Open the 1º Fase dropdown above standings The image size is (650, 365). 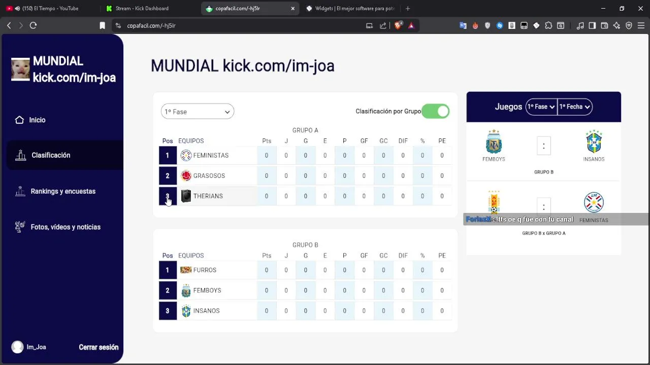[198, 112]
